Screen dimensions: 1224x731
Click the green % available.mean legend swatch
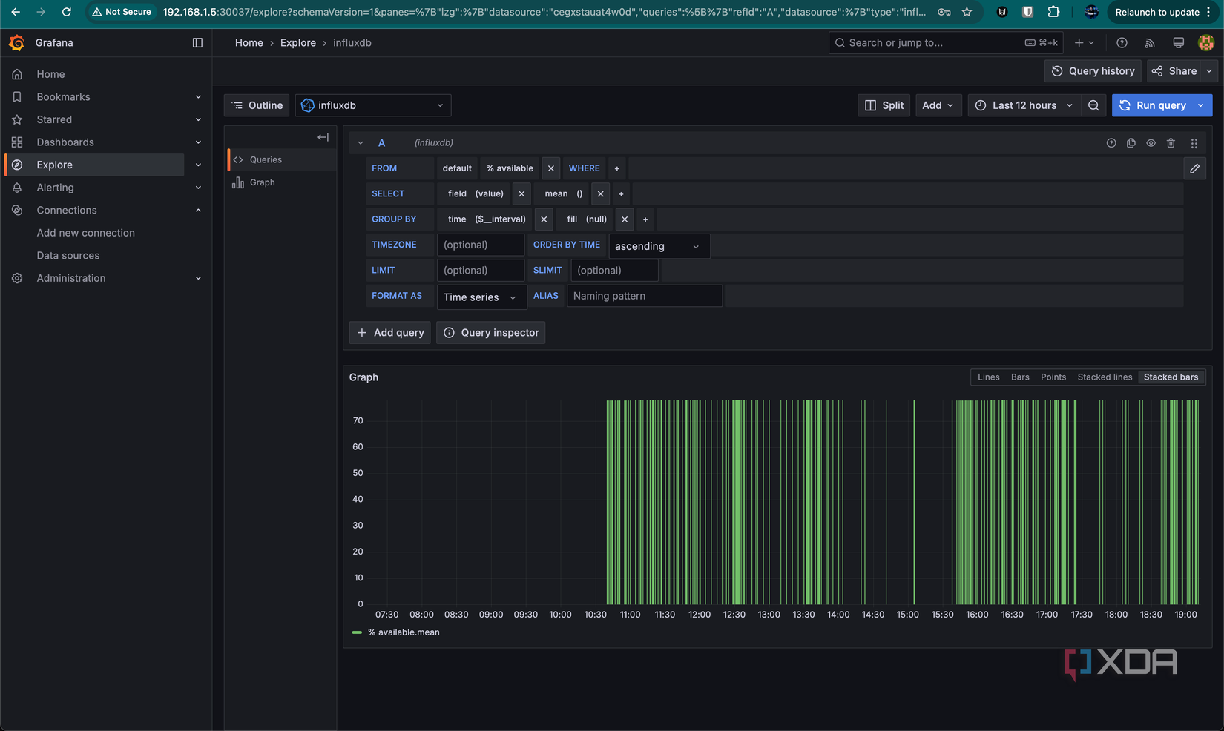[x=357, y=632]
